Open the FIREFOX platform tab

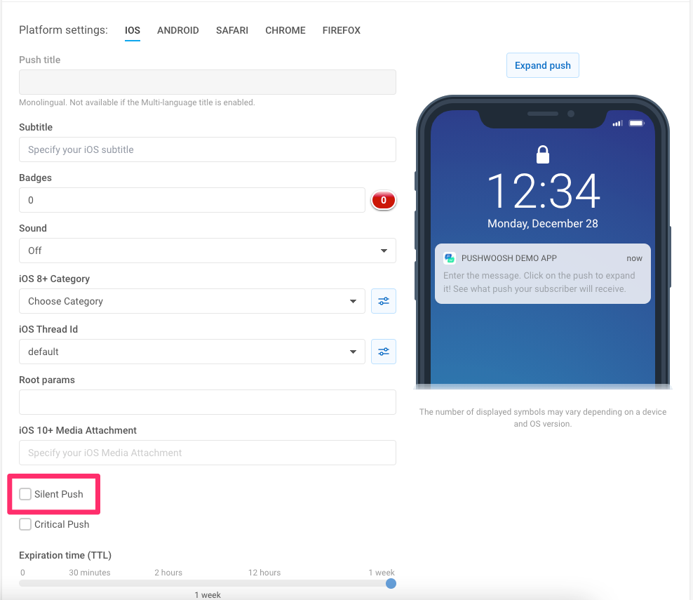click(x=341, y=30)
